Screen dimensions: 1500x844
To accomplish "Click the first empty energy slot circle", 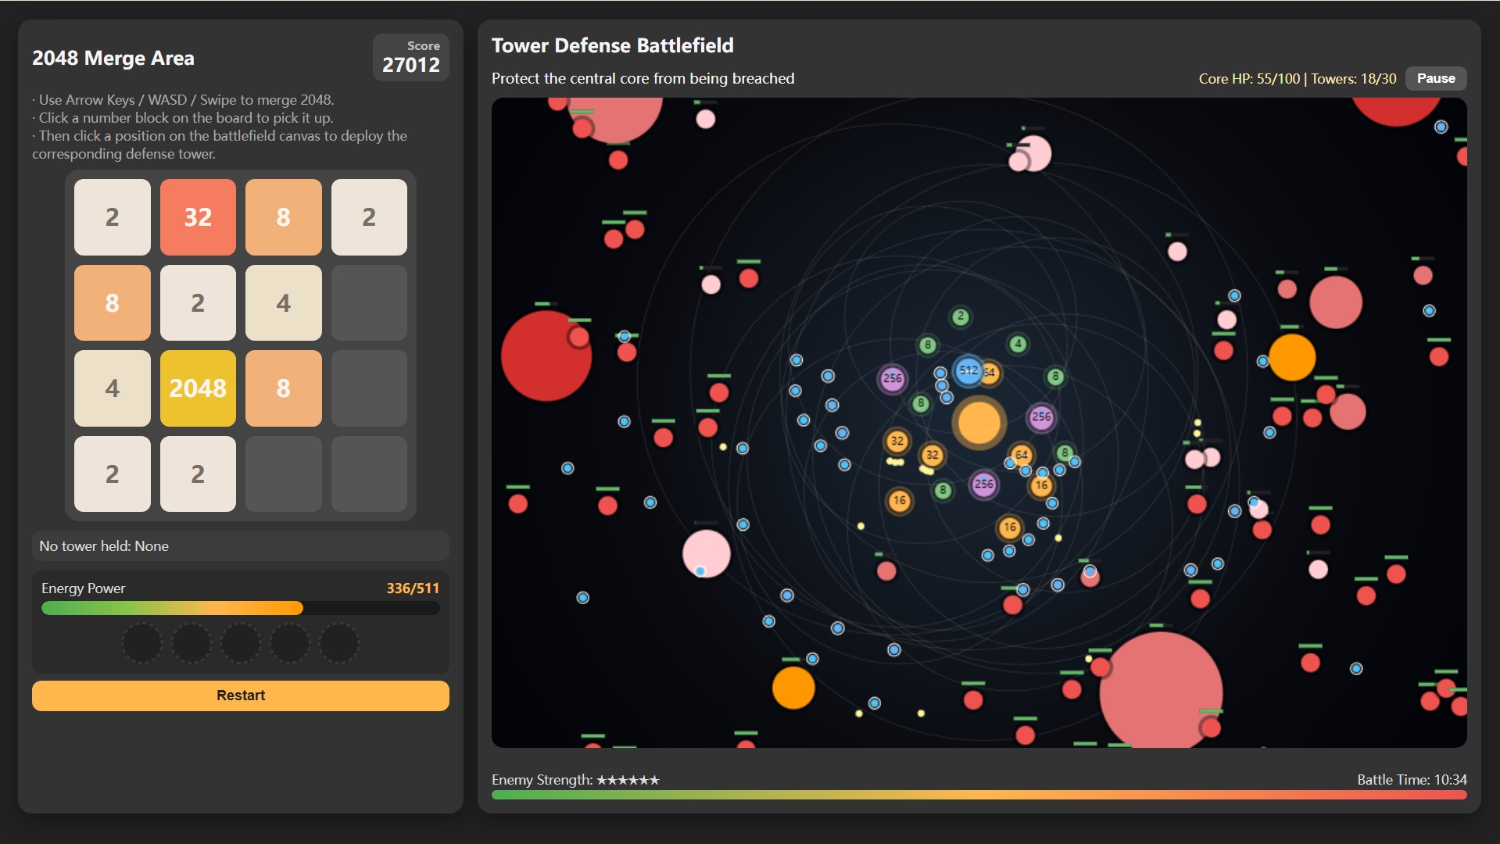I will pyautogui.click(x=142, y=643).
